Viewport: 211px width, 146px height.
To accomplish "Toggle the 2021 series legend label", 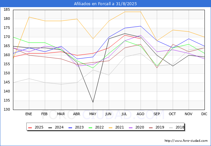I will 120,128.
